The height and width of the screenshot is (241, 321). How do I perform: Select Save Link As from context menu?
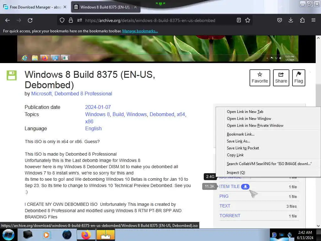pos(268,141)
